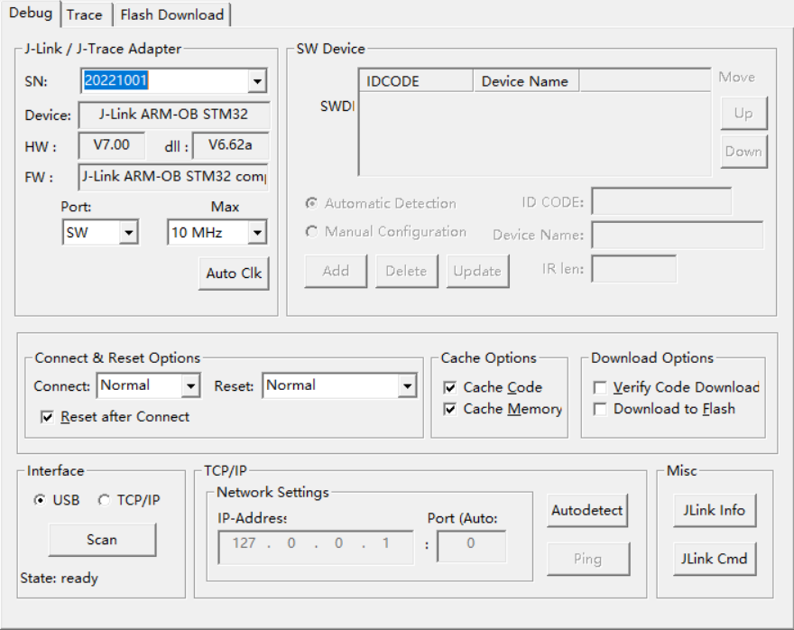This screenshot has height=630, width=794.
Task: Click the Autodetect button
Action: (x=587, y=511)
